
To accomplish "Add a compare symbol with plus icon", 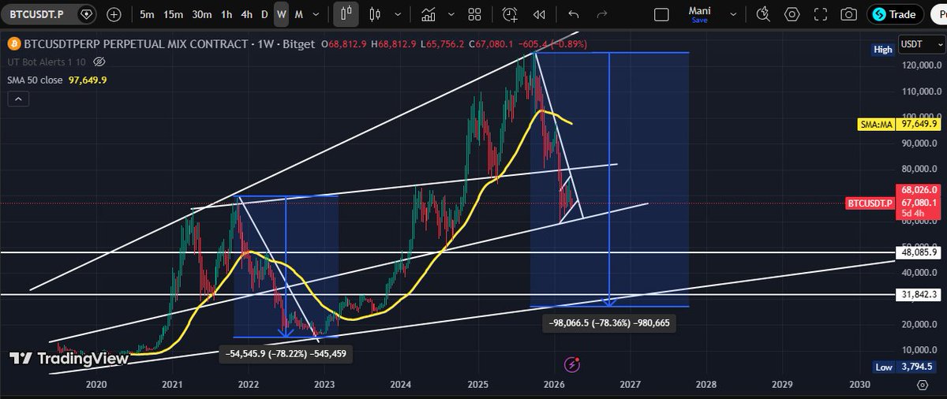I will [114, 14].
